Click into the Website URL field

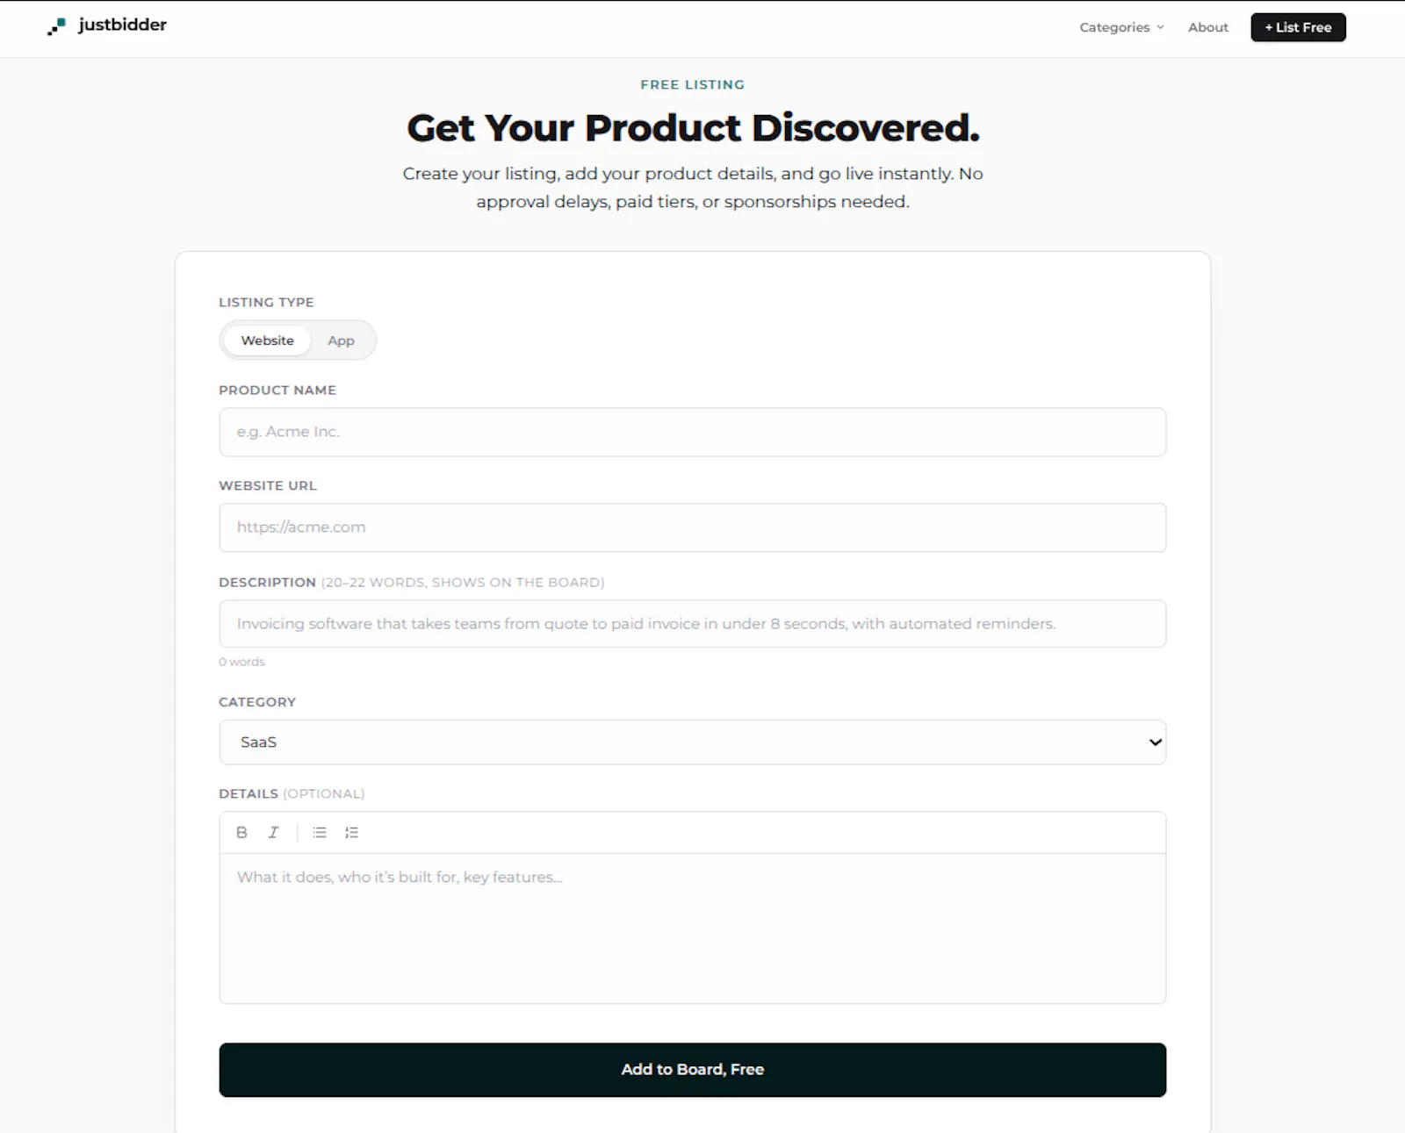click(x=692, y=527)
